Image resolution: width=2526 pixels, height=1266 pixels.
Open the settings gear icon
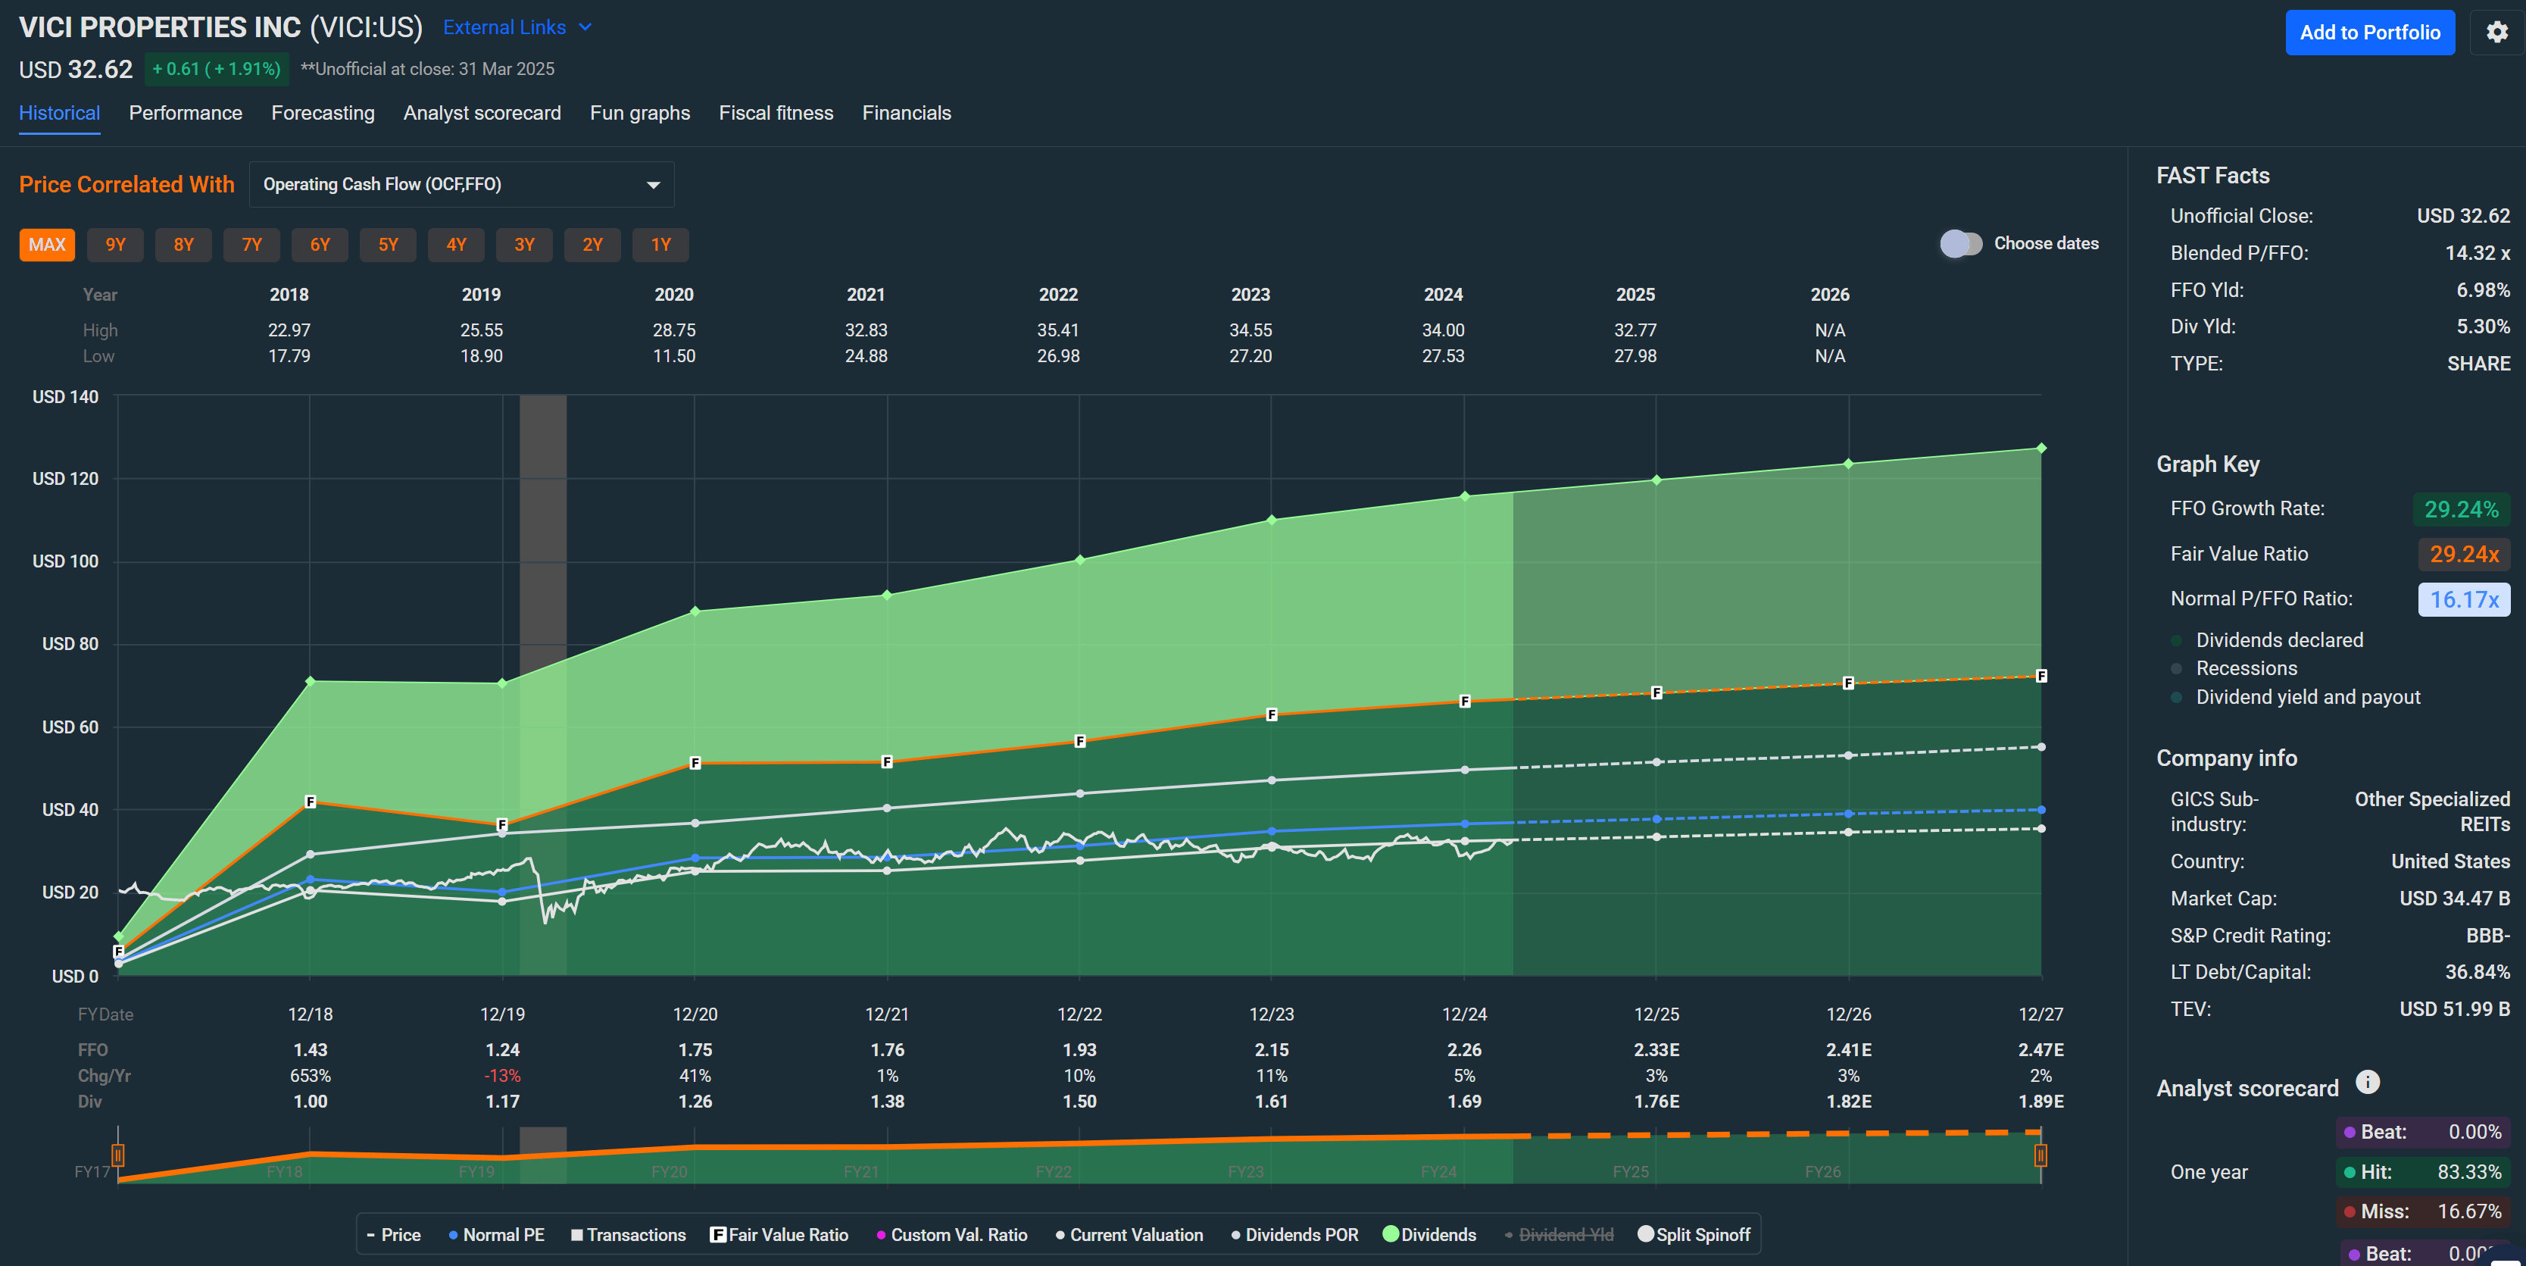click(2496, 31)
